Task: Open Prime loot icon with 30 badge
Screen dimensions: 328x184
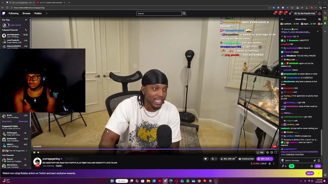Action: tap(275, 13)
